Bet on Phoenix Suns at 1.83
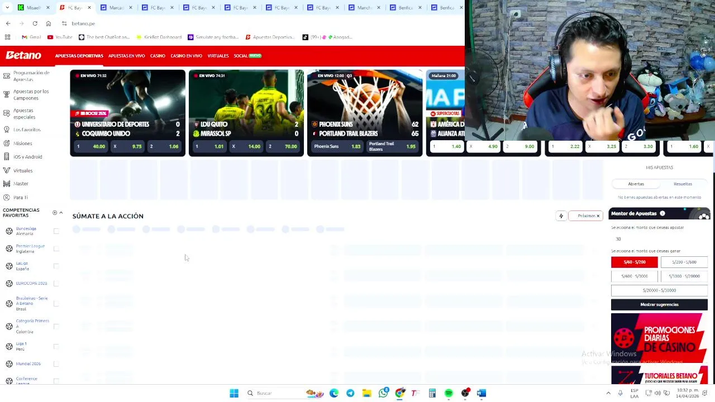715x402 pixels. click(337, 146)
